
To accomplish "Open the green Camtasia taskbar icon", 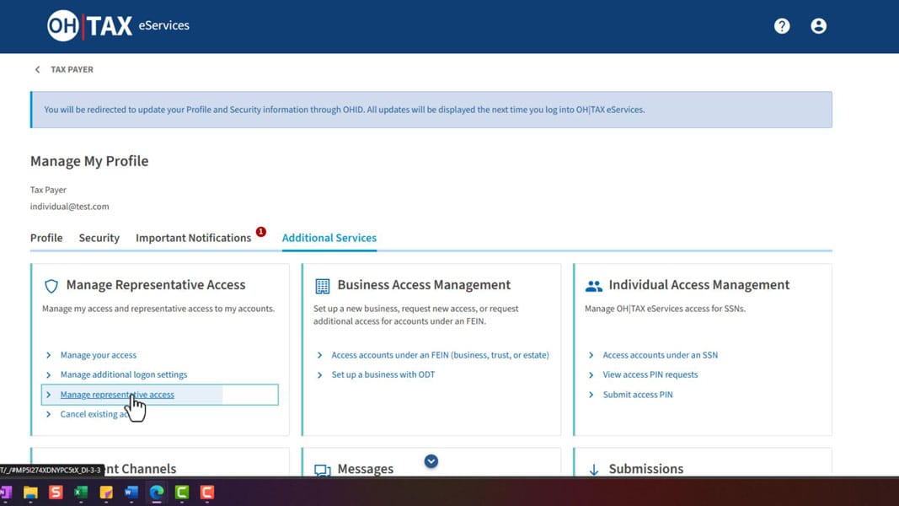I will pyautogui.click(x=182, y=493).
